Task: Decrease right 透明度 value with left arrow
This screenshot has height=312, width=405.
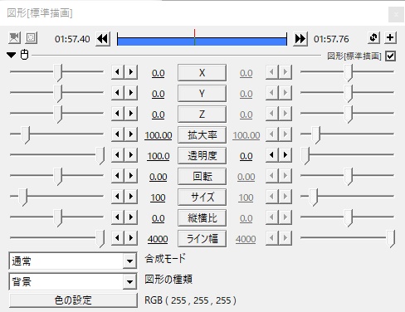Action: tap(272, 155)
